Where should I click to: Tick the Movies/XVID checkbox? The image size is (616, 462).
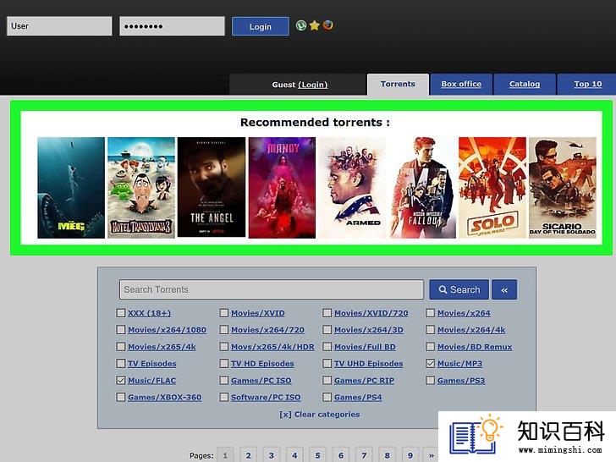pos(224,313)
